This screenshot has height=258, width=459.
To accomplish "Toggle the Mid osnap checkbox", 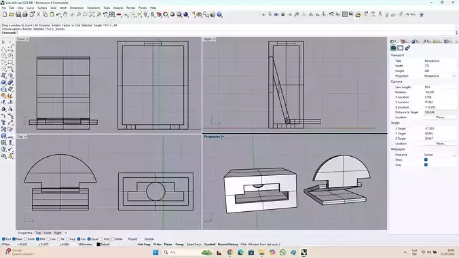I will point(37,239).
